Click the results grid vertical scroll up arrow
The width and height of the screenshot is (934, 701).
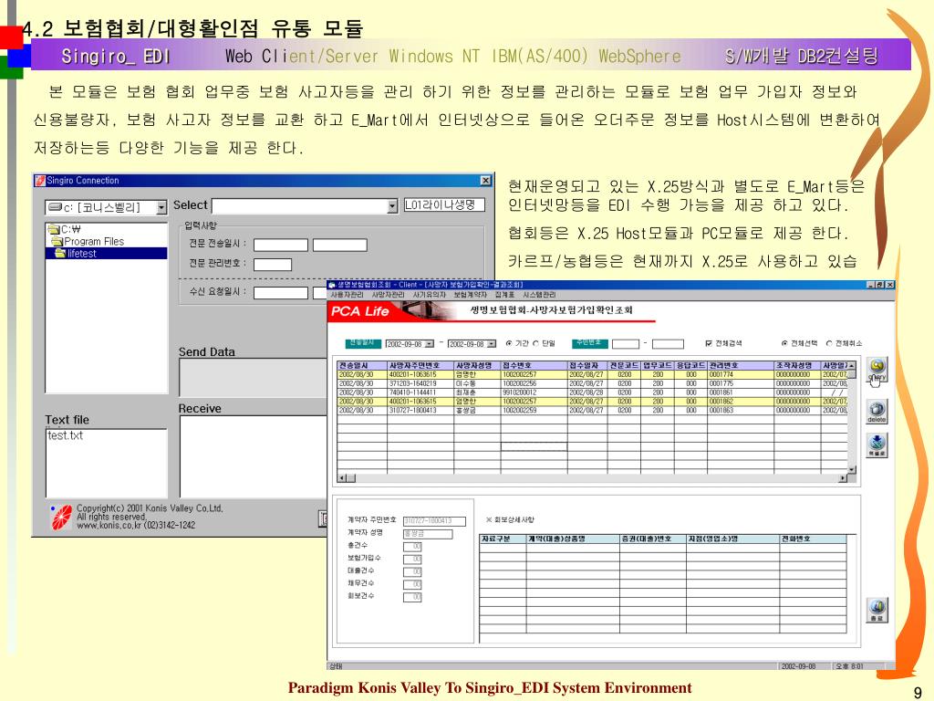pyautogui.click(x=852, y=365)
